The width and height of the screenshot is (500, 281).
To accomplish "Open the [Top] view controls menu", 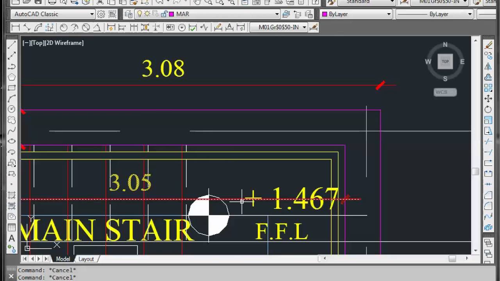I will point(37,43).
